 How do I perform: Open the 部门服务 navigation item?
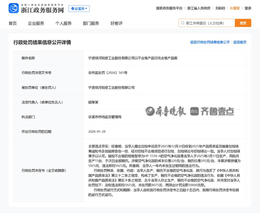91,23
